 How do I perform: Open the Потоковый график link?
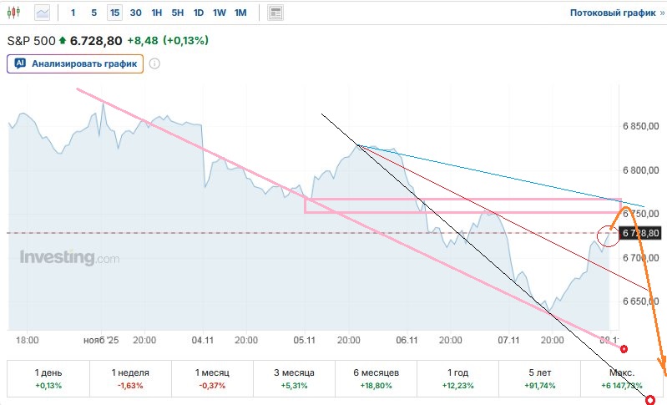coord(611,13)
